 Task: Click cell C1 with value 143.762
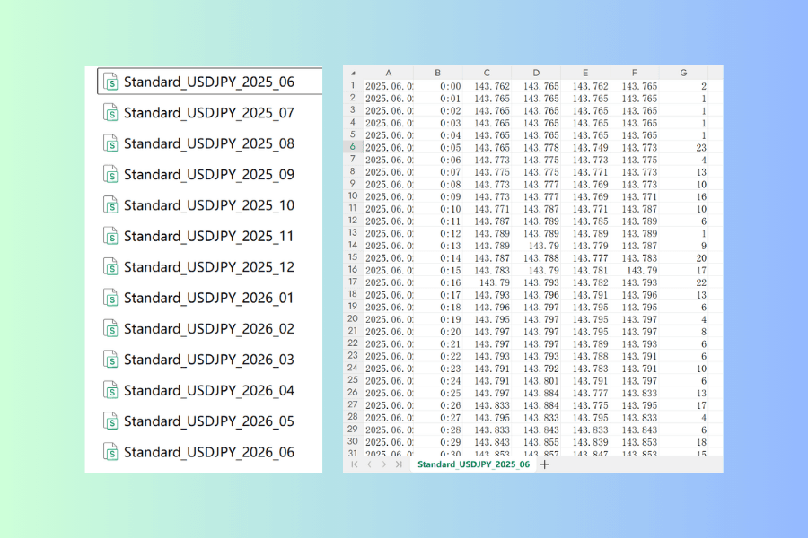coord(487,86)
